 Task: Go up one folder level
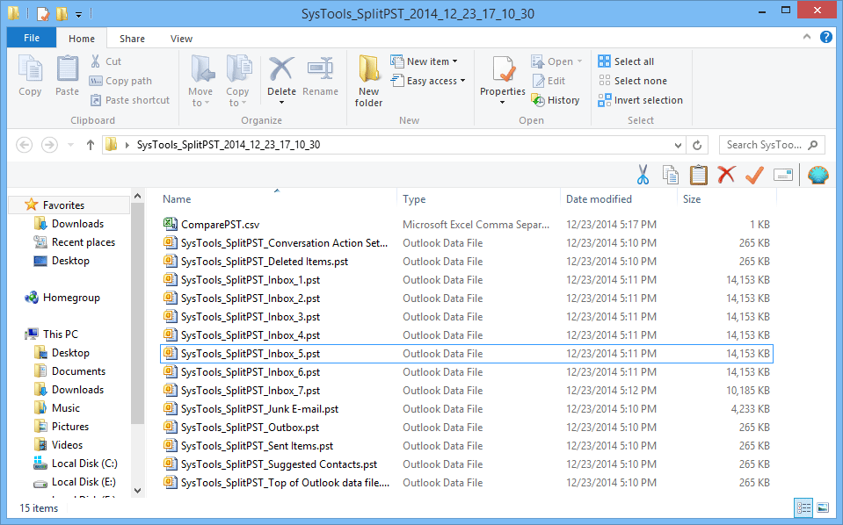click(x=91, y=145)
